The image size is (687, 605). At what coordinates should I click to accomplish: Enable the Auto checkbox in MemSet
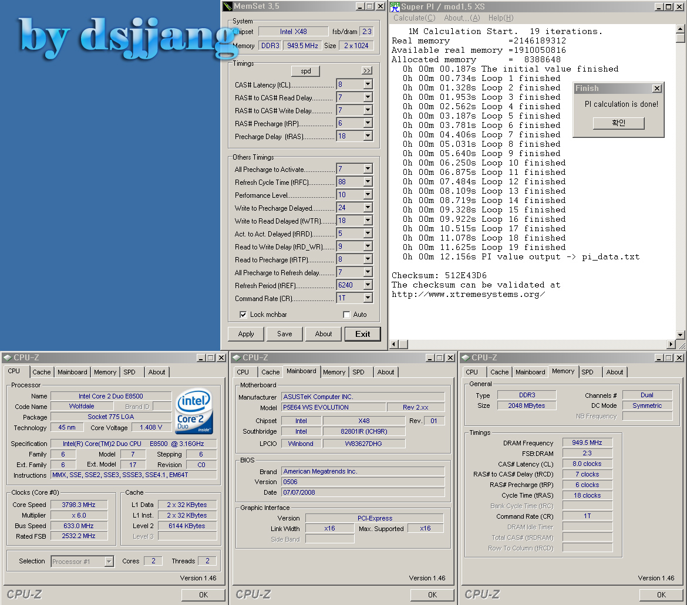click(346, 315)
